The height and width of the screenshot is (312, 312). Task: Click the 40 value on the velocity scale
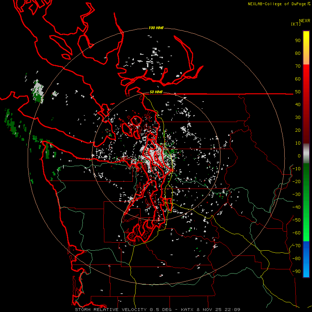pos(298,105)
